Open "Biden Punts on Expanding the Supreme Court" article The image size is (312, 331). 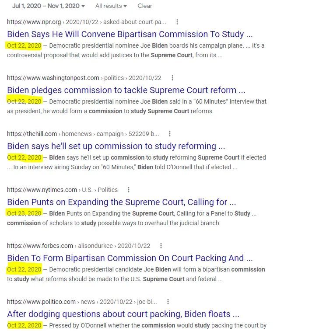122,202
